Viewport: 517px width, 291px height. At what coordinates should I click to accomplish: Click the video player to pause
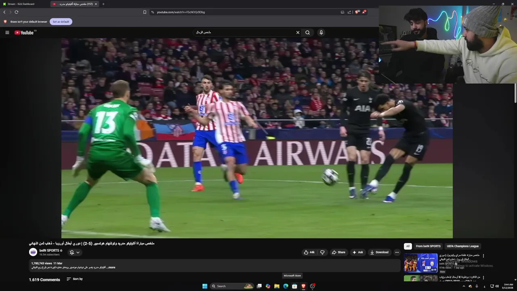point(257,138)
